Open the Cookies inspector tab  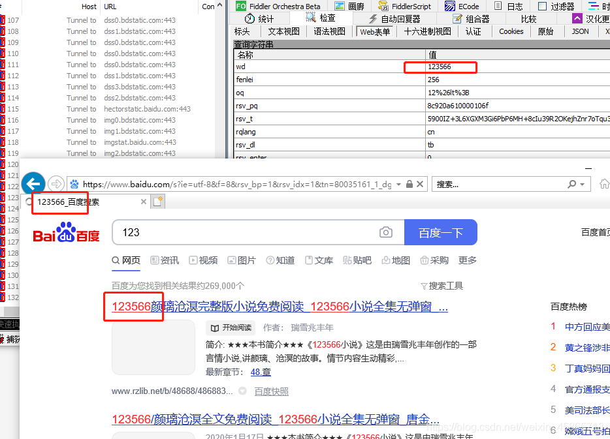pyautogui.click(x=511, y=31)
